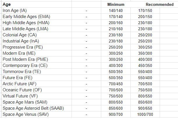This screenshot has height=119, width=178.
Task: Select the Iron Age (IA) cell
Action: [37, 10]
